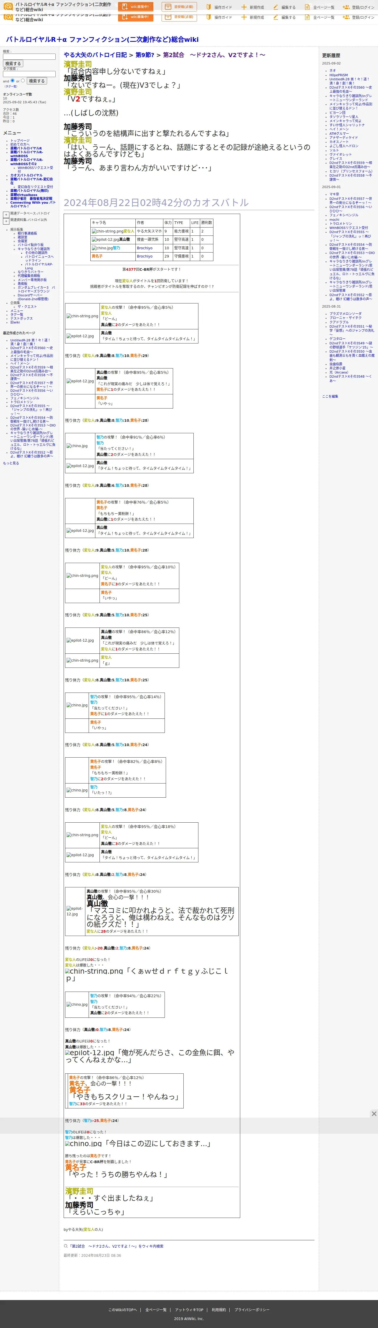
Task: Open ネオ in the update history
Action: pyautogui.click(x=333, y=71)
